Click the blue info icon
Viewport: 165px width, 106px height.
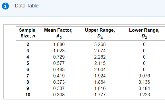click(x=5, y=6)
